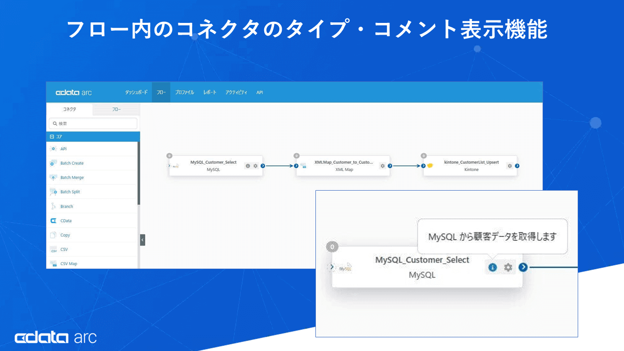Switch to the コネクタ tab
The height and width of the screenshot is (351, 624).
point(69,109)
